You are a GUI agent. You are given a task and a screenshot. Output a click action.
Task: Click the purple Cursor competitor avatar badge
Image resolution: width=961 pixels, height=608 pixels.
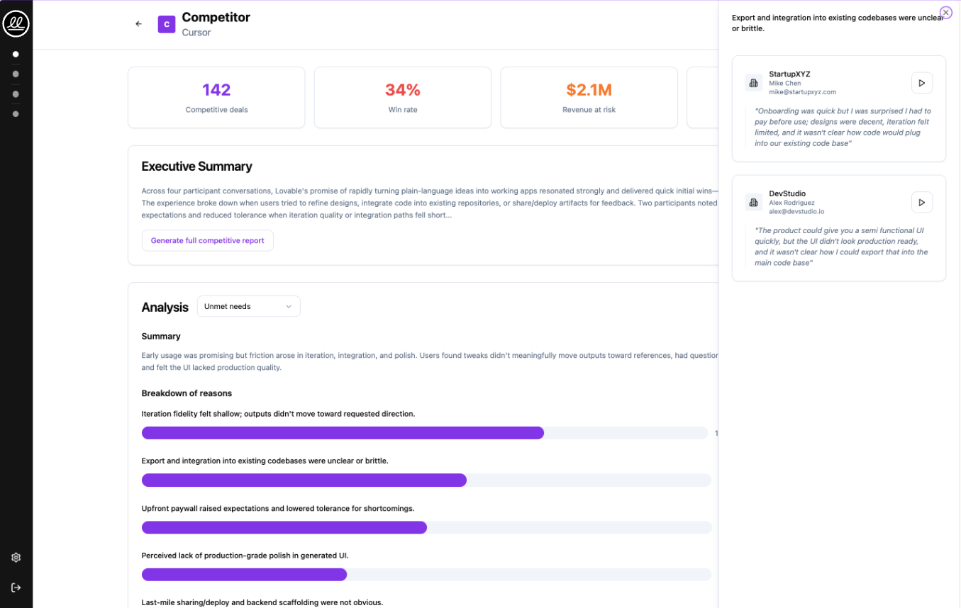coord(166,23)
